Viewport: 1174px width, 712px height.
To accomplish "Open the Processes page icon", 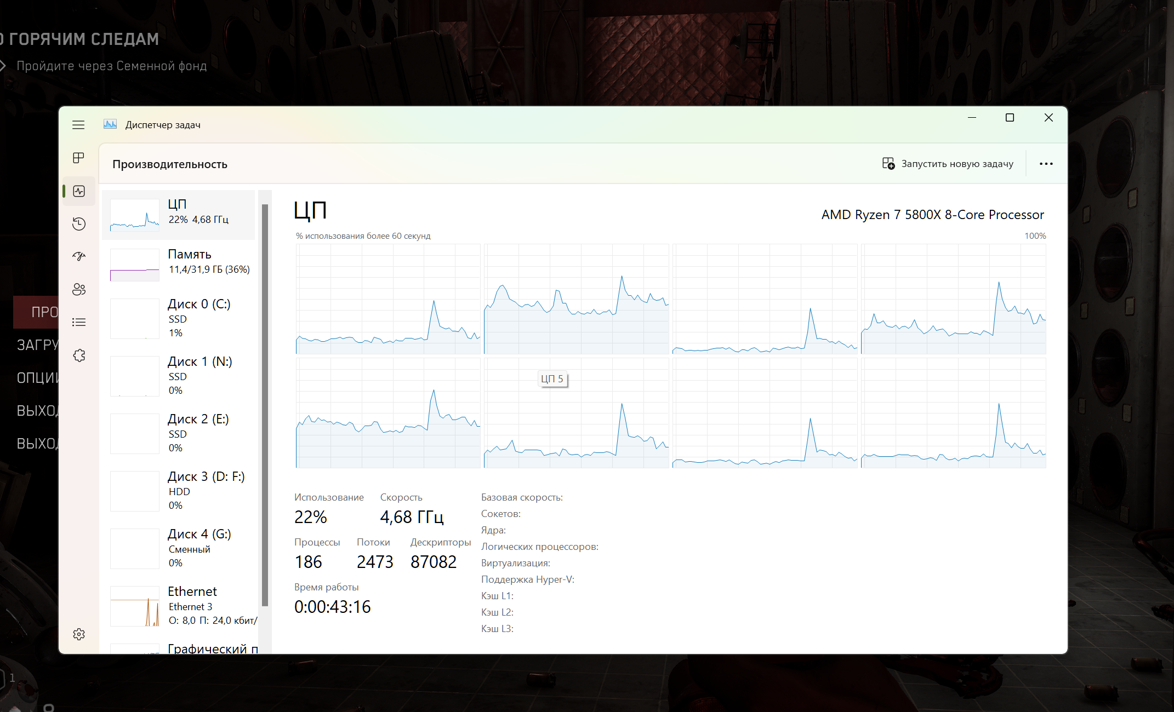I will (78, 158).
